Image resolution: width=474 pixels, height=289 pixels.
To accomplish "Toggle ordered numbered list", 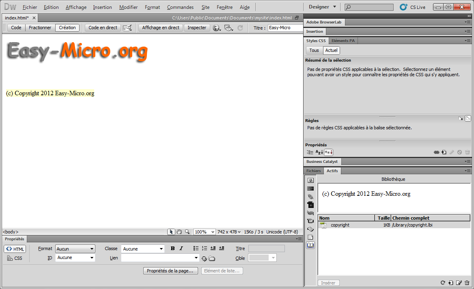I will point(205,248).
